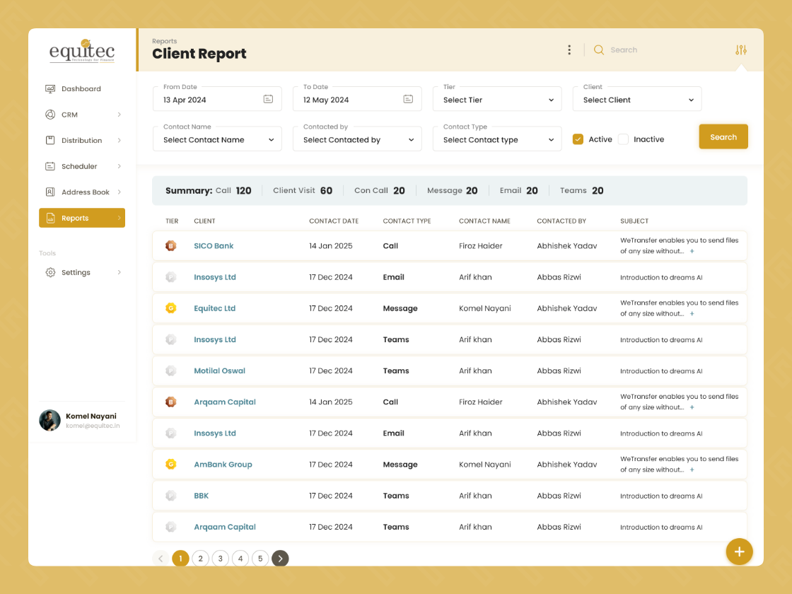Screen dimensions: 792x594
Task: Open the SICO Bank client link
Action: [214, 246]
